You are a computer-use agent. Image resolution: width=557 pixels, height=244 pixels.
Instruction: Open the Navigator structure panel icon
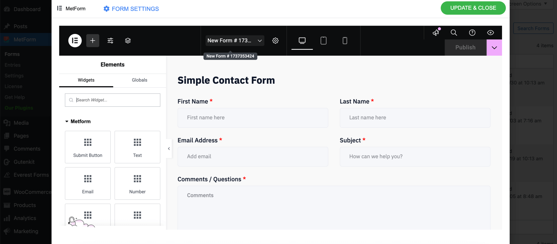click(128, 40)
